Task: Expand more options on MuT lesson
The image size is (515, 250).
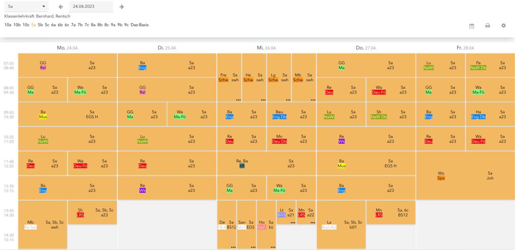Action: (x=253, y=247)
